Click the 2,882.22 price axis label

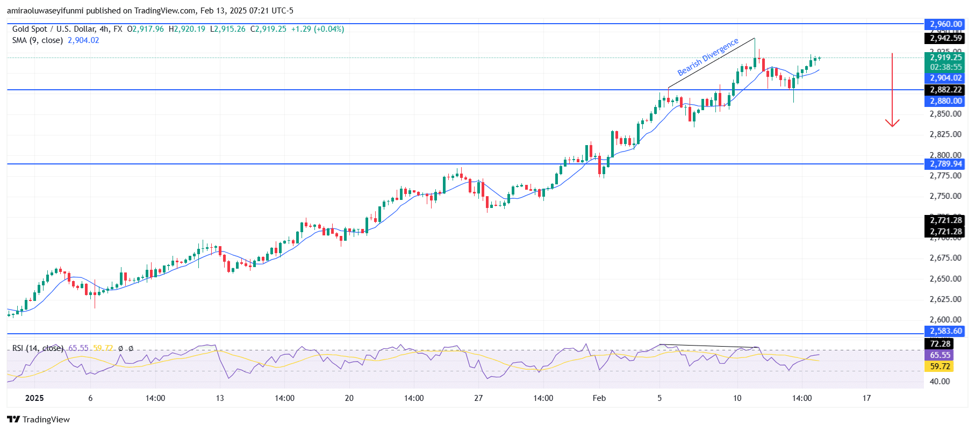pos(945,90)
